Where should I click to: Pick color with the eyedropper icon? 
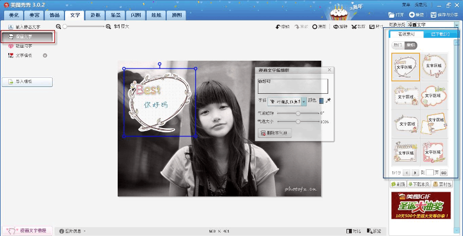tap(329, 101)
